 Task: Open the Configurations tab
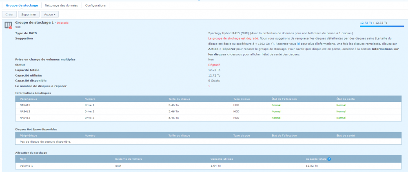95,5
